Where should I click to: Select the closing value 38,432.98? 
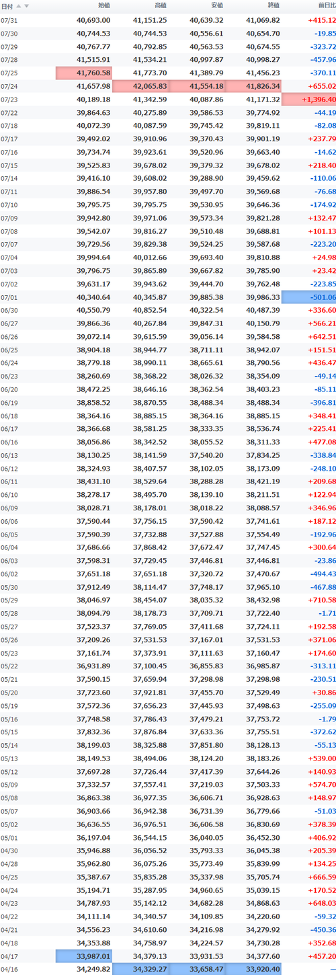pyautogui.click(x=263, y=600)
